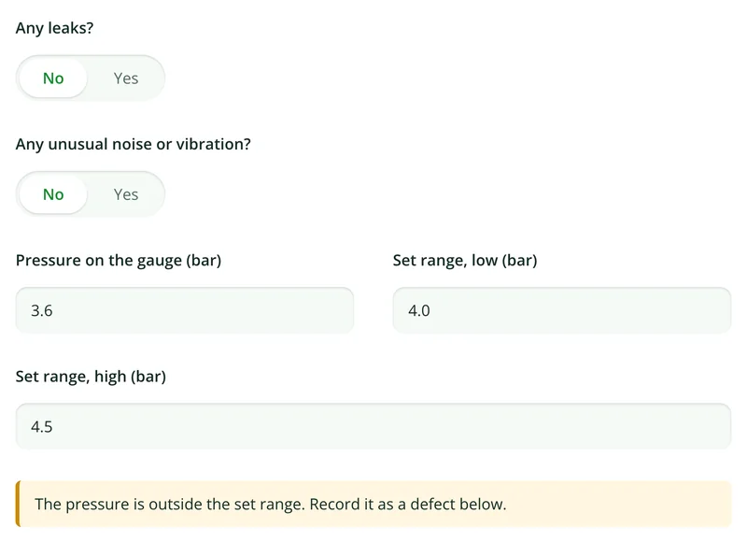Choose Yes for unusual noise or vibration
The width and height of the screenshot is (747, 542).
tap(126, 194)
